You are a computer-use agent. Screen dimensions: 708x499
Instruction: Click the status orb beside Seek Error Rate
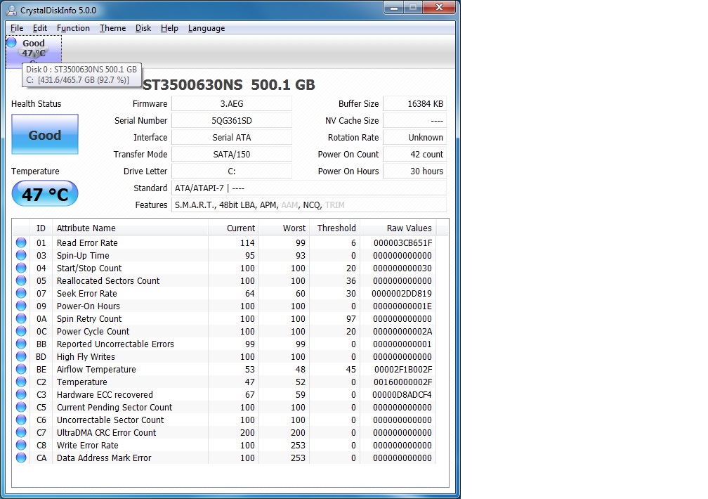pyautogui.click(x=21, y=293)
